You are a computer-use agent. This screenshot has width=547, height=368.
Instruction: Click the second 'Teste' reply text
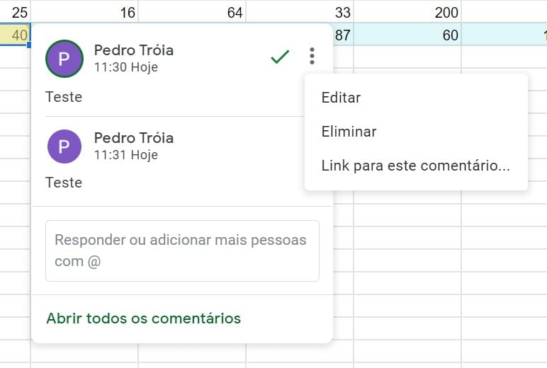[64, 183]
